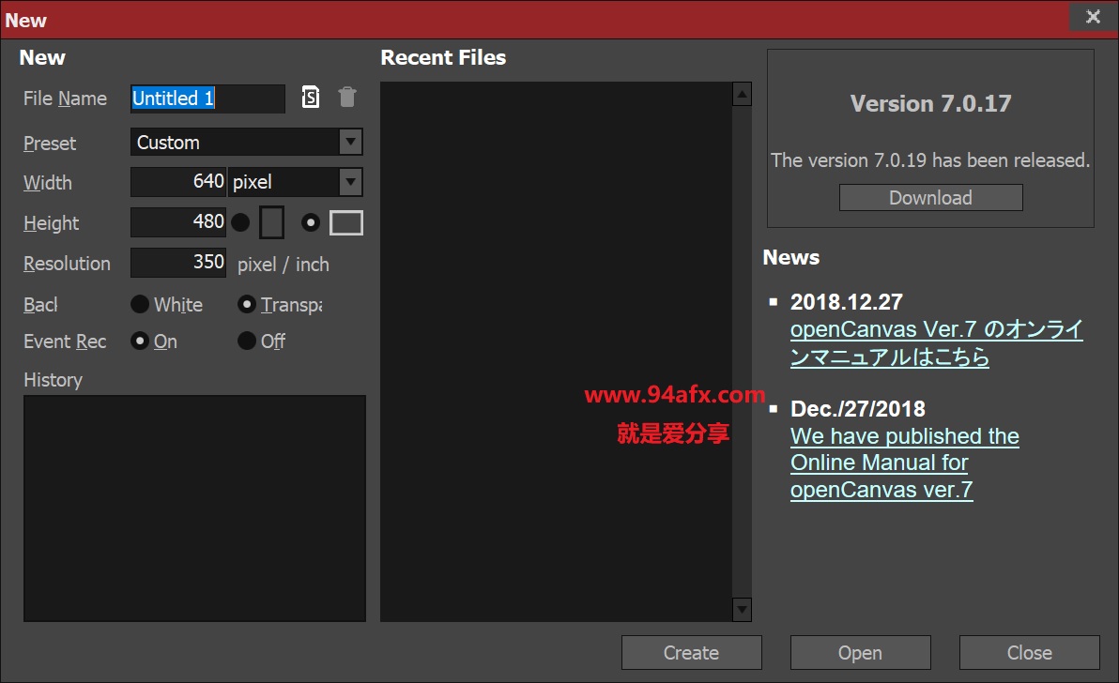Click the 'pixel / inch' label

(x=284, y=265)
